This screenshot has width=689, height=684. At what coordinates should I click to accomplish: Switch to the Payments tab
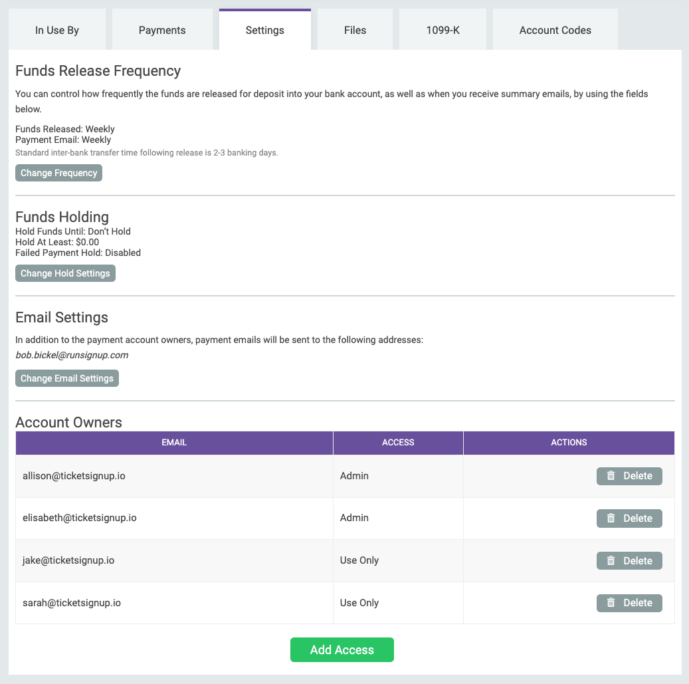coord(162,30)
